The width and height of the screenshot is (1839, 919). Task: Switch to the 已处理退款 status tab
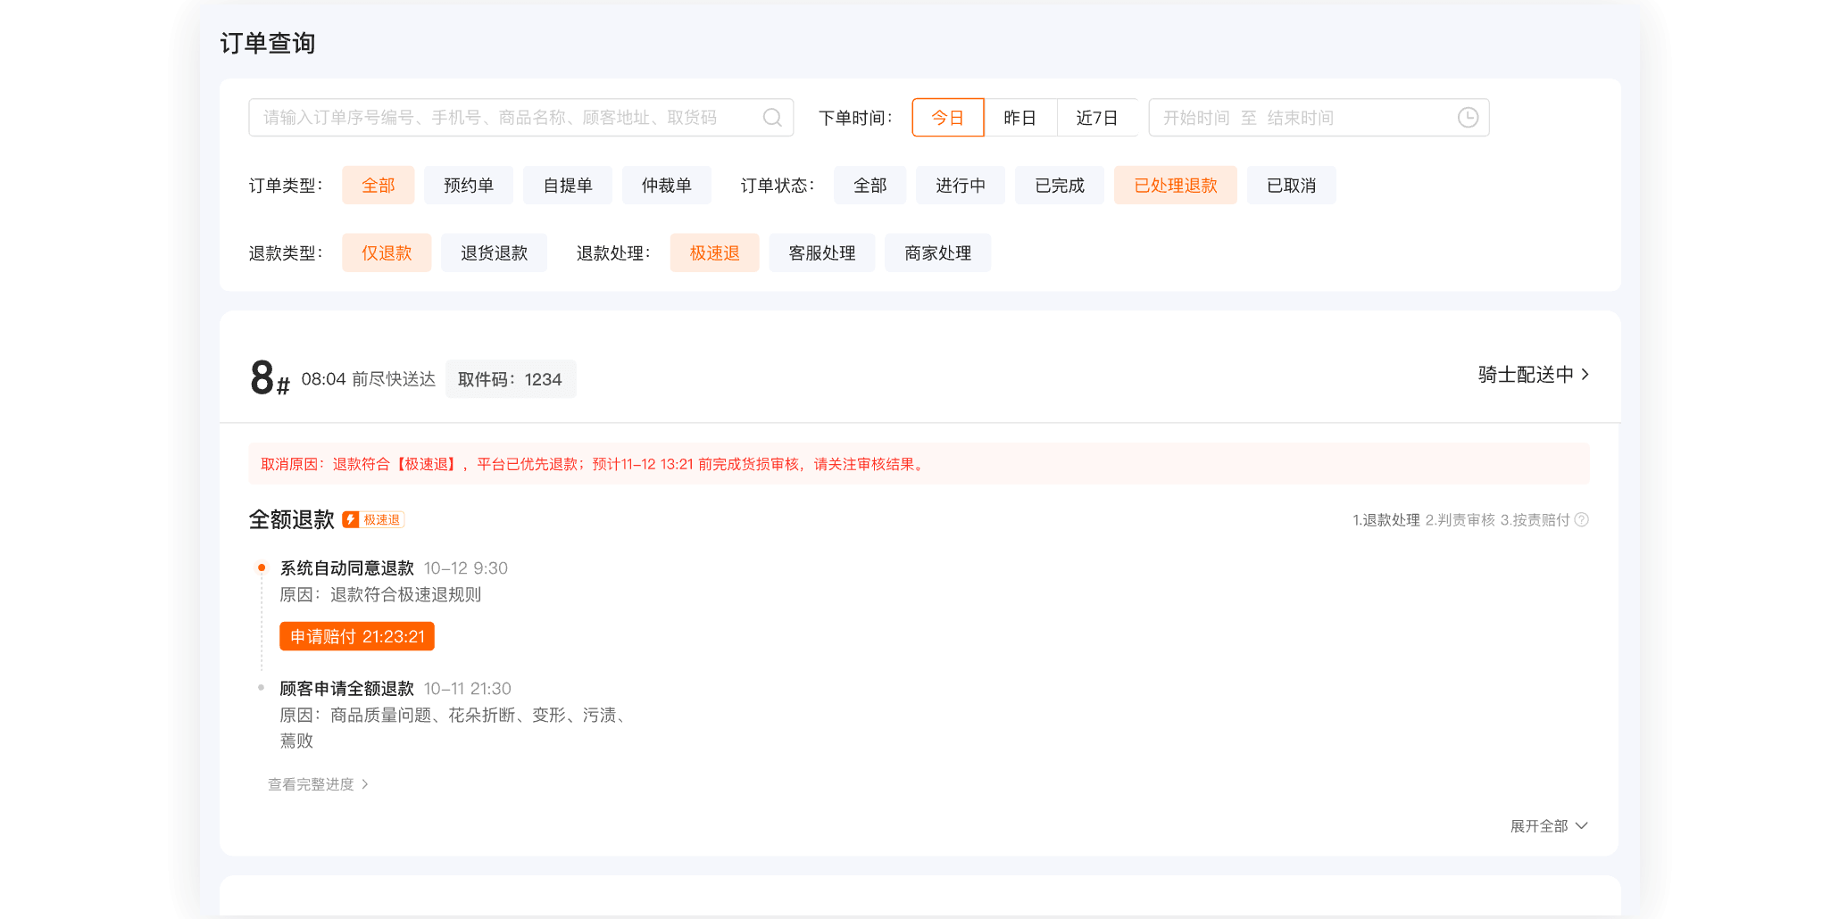1175,185
